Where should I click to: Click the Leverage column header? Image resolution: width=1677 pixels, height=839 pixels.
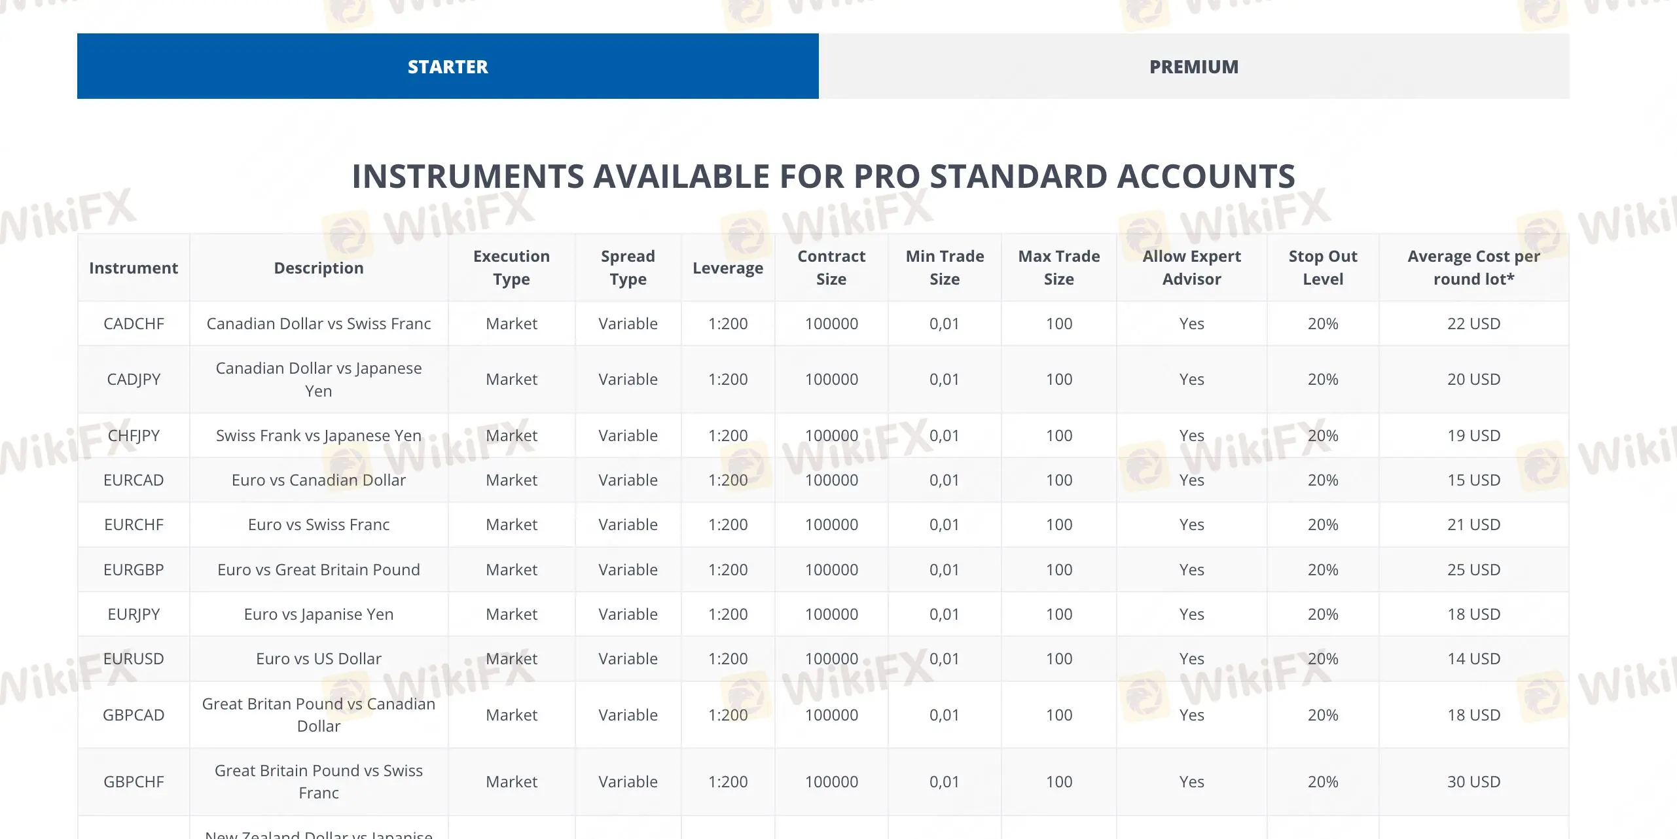tap(728, 268)
